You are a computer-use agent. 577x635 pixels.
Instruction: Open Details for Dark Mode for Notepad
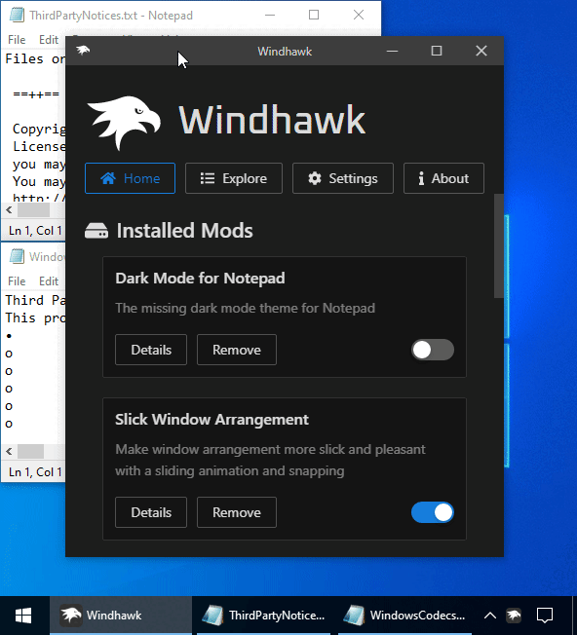[151, 350]
